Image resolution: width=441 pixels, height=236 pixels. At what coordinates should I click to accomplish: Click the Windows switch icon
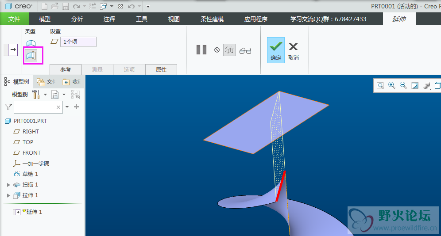[x=104, y=6]
